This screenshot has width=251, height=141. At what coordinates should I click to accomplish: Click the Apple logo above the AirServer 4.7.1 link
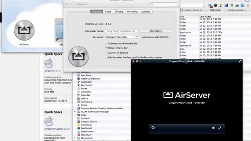pyautogui.click(x=49, y=63)
